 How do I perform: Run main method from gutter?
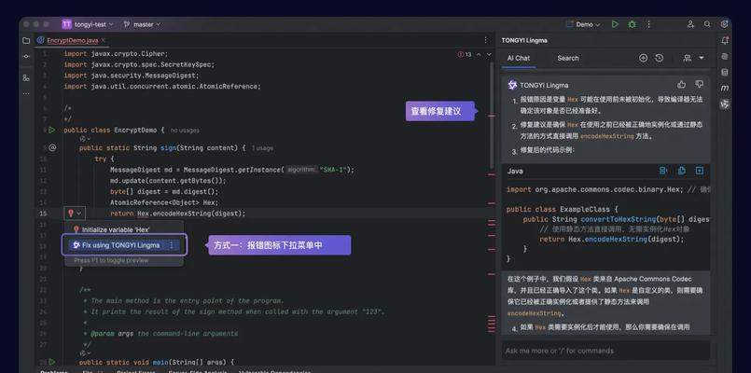pos(51,362)
